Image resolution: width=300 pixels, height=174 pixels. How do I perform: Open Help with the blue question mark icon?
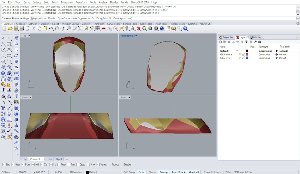[x=185, y=29]
